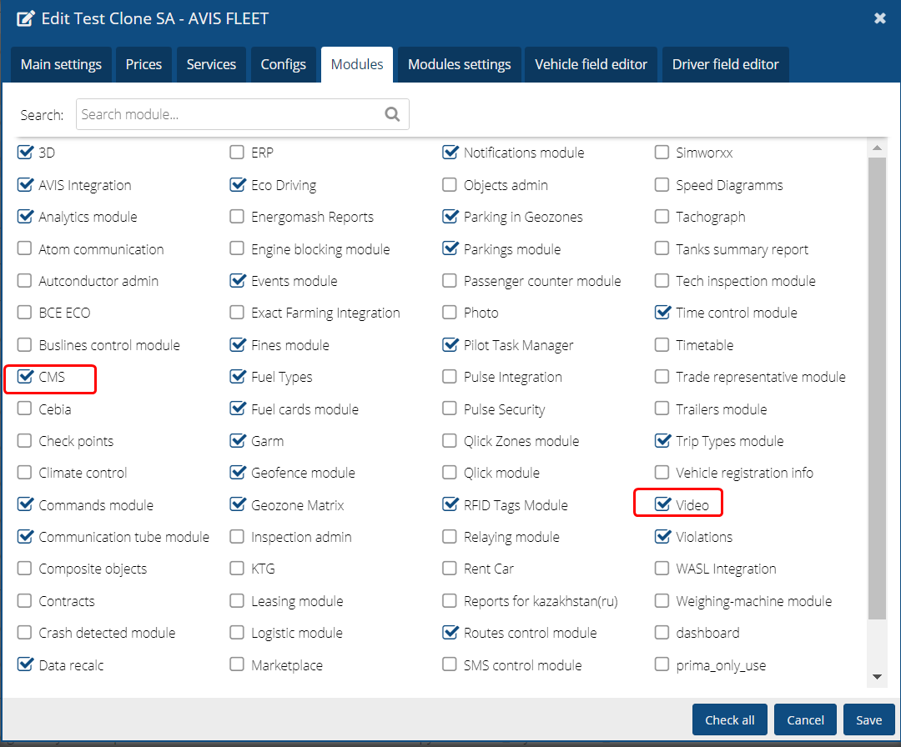This screenshot has width=901, height=747.
Task: Tick the Rent Car checkbox
Action: point(450,569)
